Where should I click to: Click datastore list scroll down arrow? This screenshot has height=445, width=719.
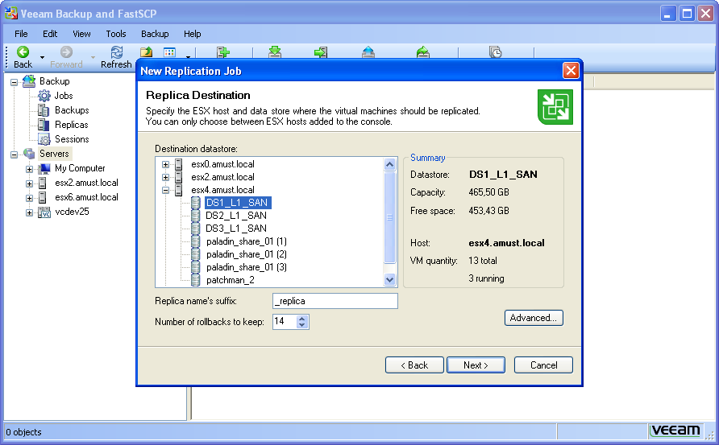(x=390, y=279)
